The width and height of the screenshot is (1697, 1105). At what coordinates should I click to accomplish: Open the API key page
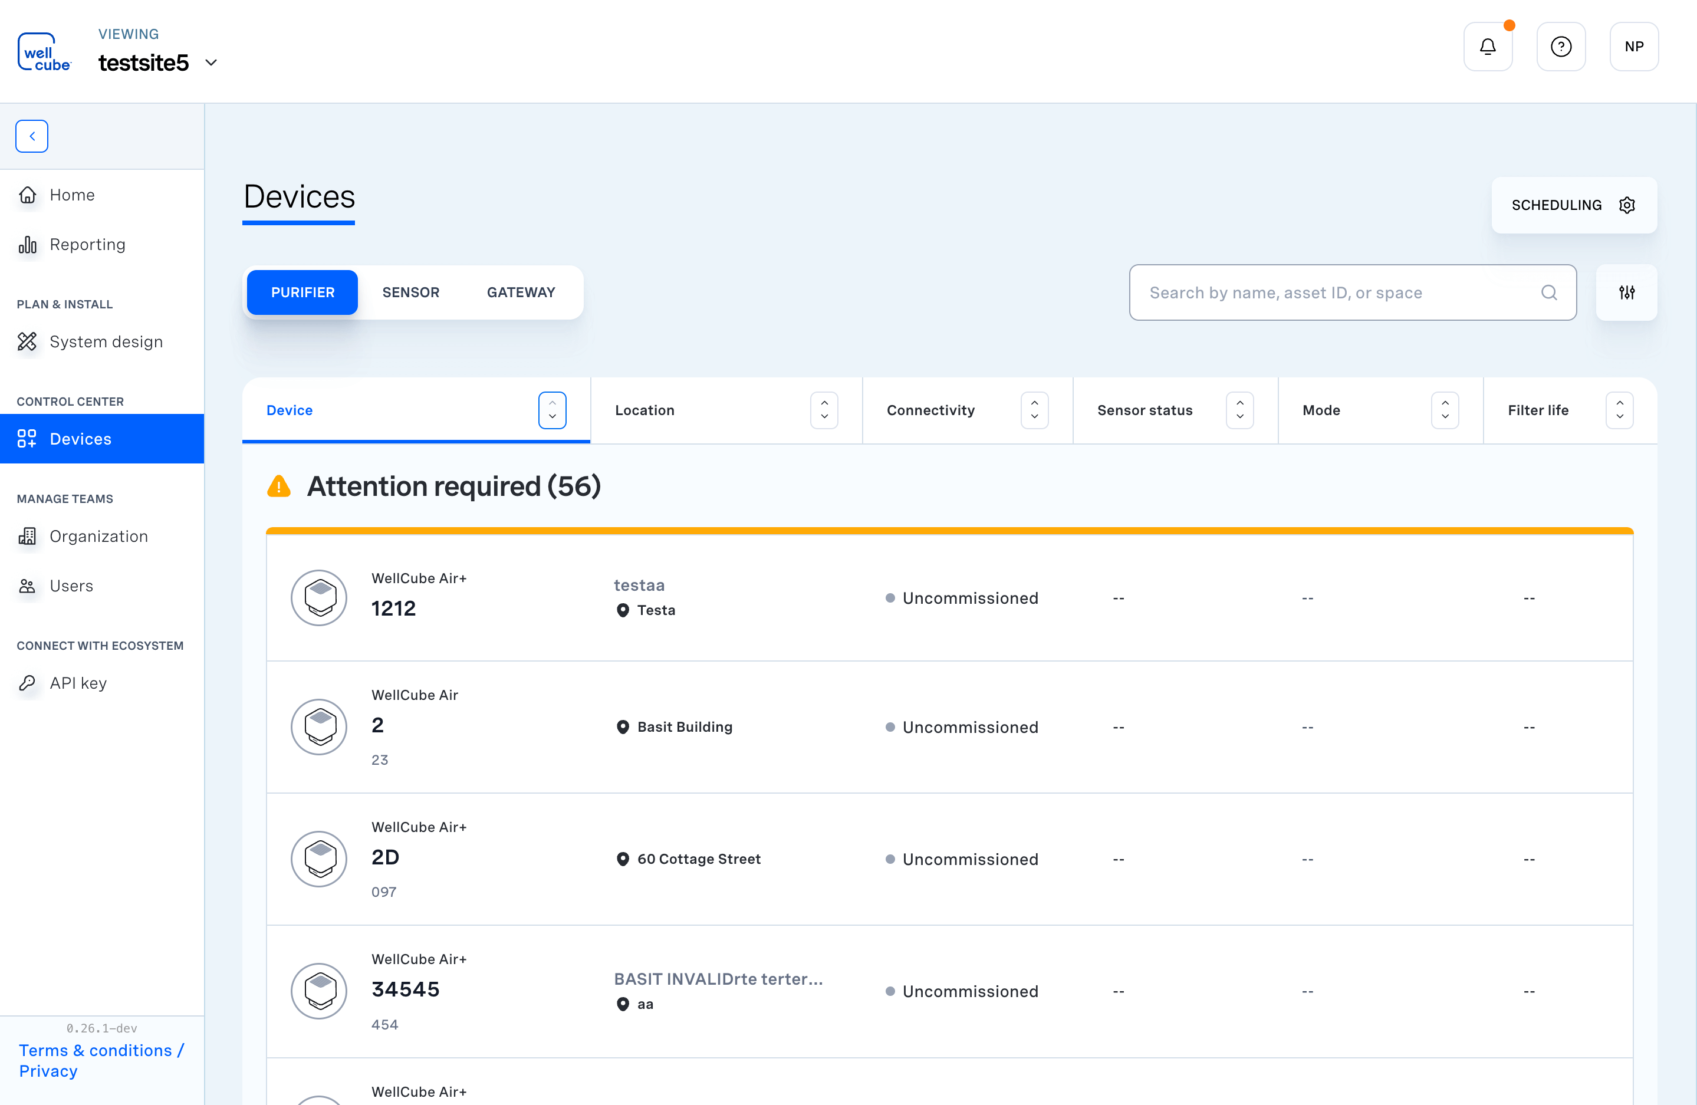77,682
